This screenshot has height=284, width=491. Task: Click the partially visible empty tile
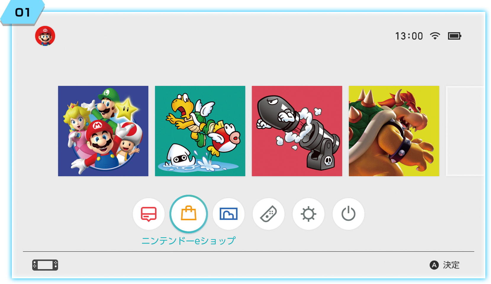coord(465,131)
